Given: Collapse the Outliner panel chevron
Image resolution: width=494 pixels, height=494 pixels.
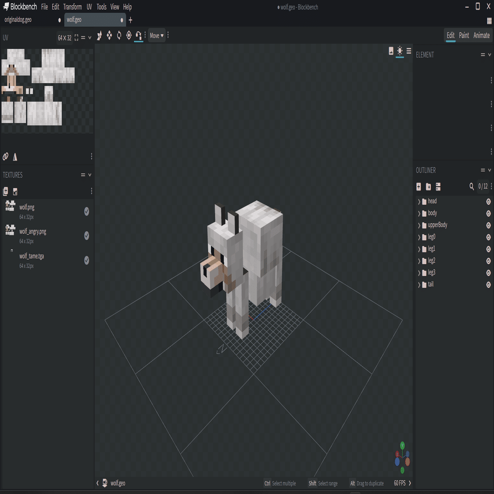Looking at the screenshot, I should (x=490, y=170).
